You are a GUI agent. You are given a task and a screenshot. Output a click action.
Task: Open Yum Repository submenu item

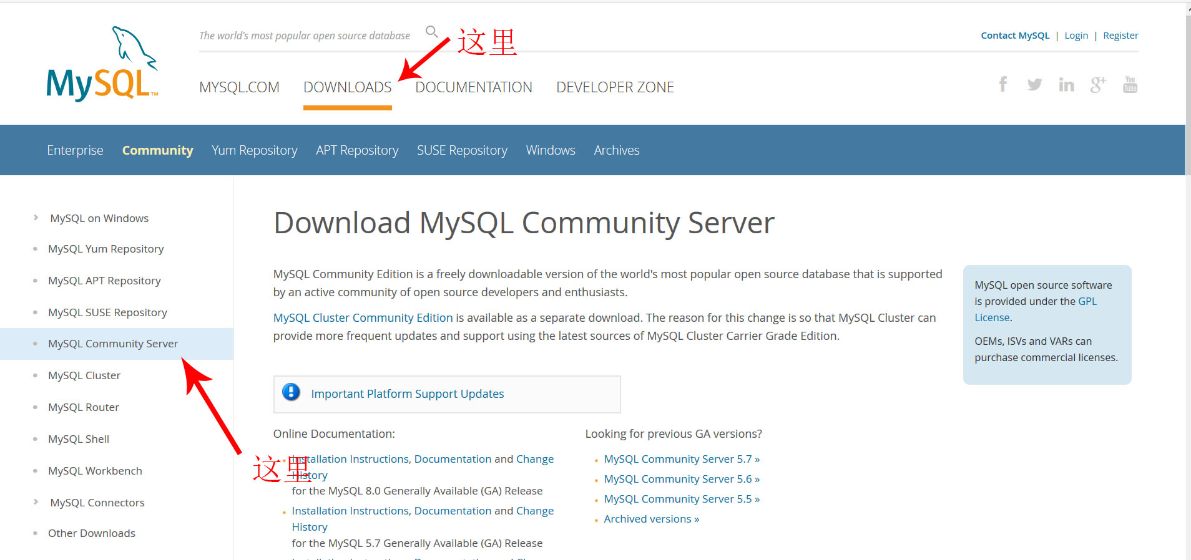(x=254, y=150)
